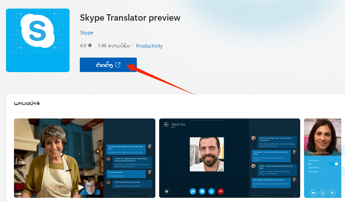This screenshot has width=345, height=202.
Task: Click the plus icon in Mariana screenshot
Action: pos(332,193)
